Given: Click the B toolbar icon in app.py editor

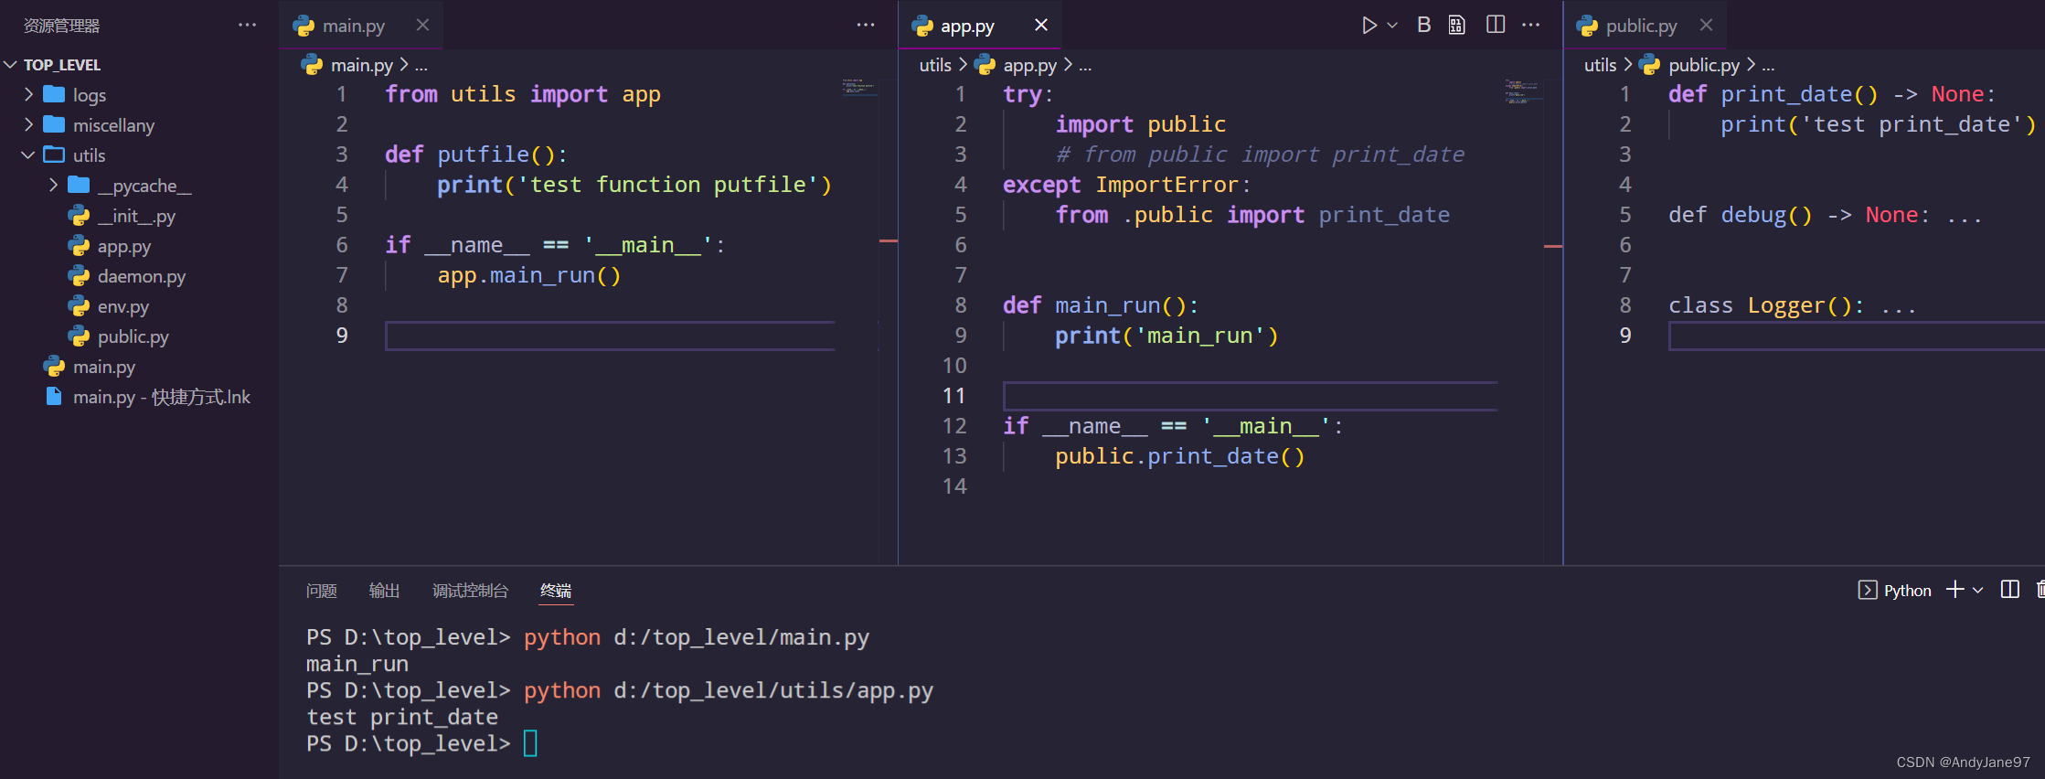Looking at the screenshot, I should (x=1423, y=26).
